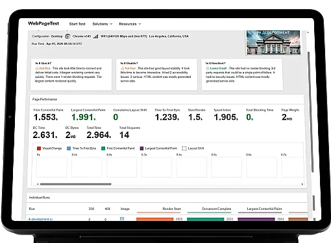The height and width of the screenshot is (243, 331).
Task: Click the page scroll up arrow
Action: [x=308, y=32]
